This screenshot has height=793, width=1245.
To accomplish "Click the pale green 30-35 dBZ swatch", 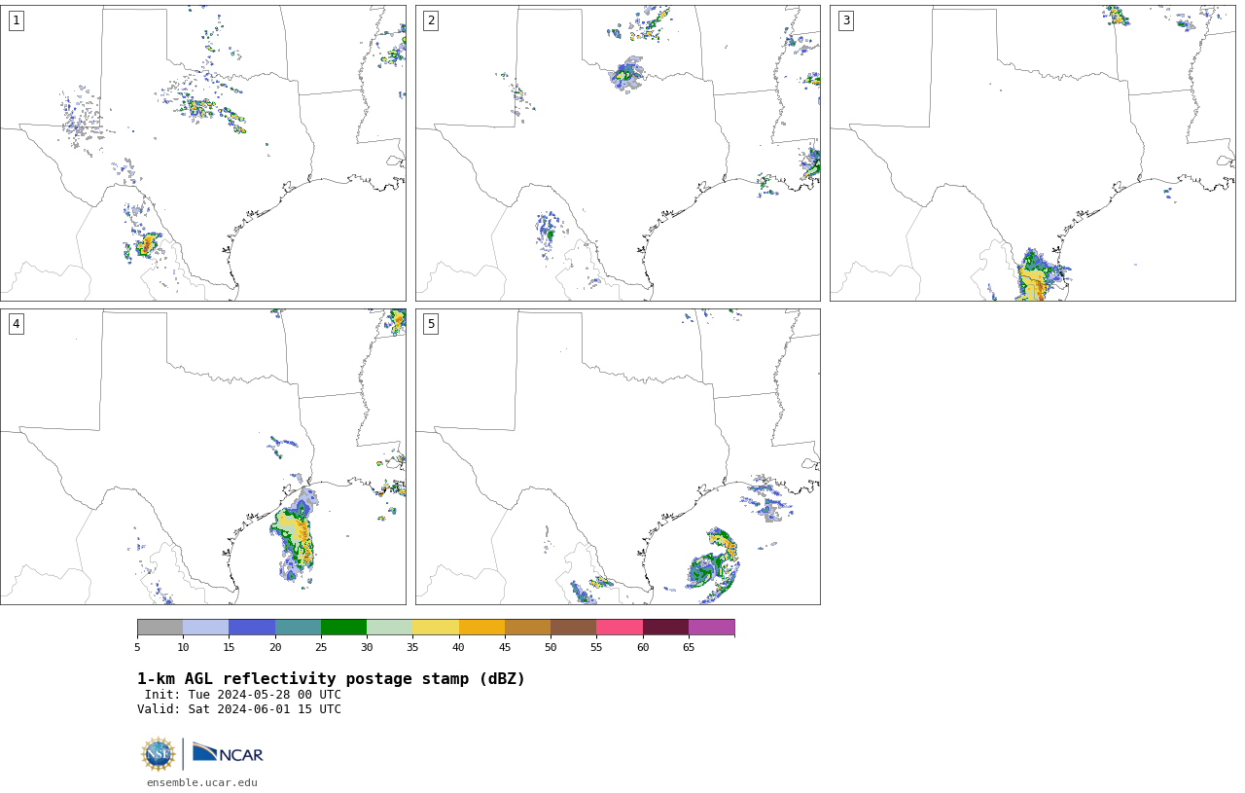I will coord(390,627).
